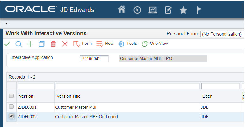
Task: Open the One View menu
Action: (x=159, y=43)
